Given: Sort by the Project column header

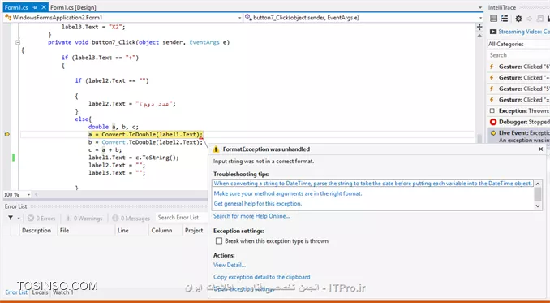Looking at the screenshot, I should (x=194, y=231).
